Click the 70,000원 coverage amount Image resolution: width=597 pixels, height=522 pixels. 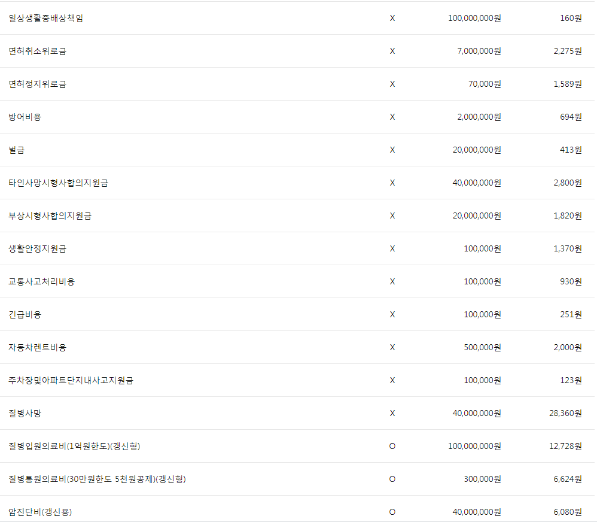click(485, 84)
